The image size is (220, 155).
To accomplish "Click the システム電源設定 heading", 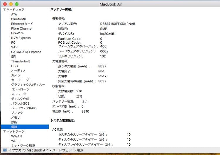I will point(62,120).
